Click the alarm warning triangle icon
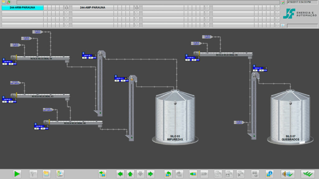Image resolution: width=319 pixels, height=179 pixels. (8, 2)
